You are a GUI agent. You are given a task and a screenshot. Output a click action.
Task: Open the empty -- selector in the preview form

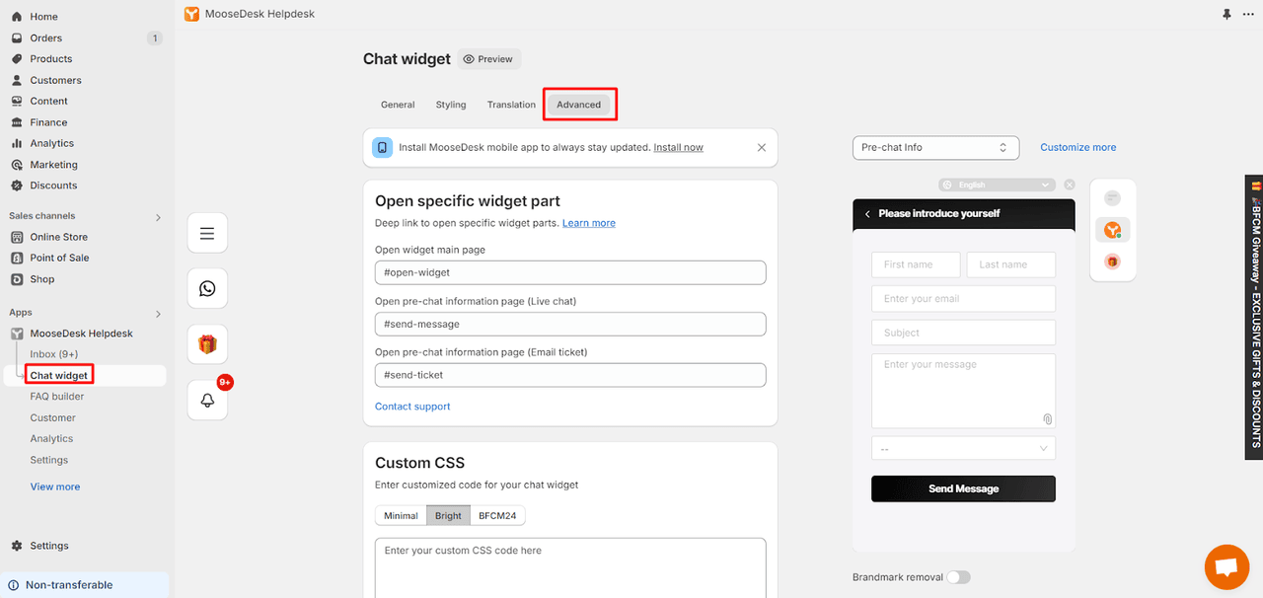click(963, 448)
